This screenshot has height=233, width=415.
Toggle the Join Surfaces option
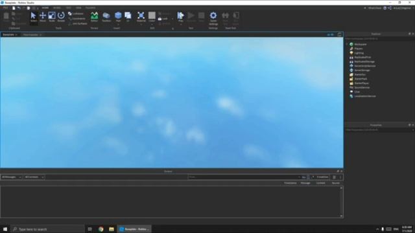(x=78, y=23)
